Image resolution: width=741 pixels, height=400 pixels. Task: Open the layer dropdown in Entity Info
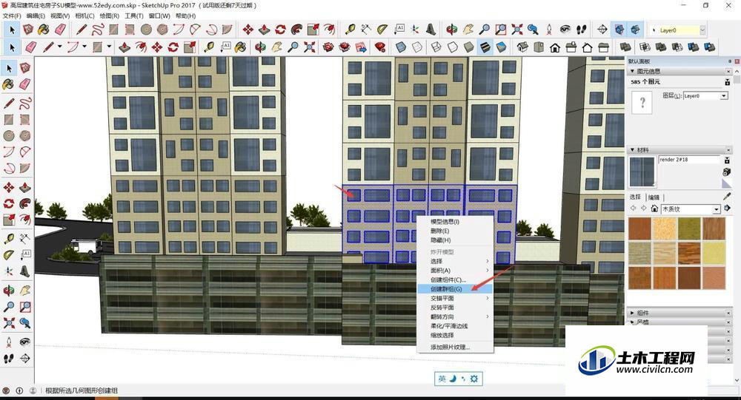click(x=723, y=96)
